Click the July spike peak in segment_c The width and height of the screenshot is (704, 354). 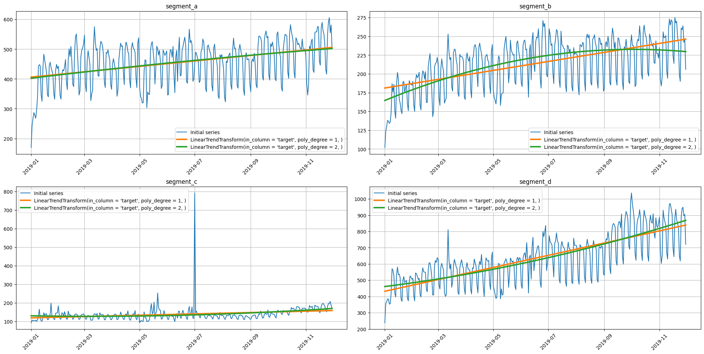[x=195, y=193]
